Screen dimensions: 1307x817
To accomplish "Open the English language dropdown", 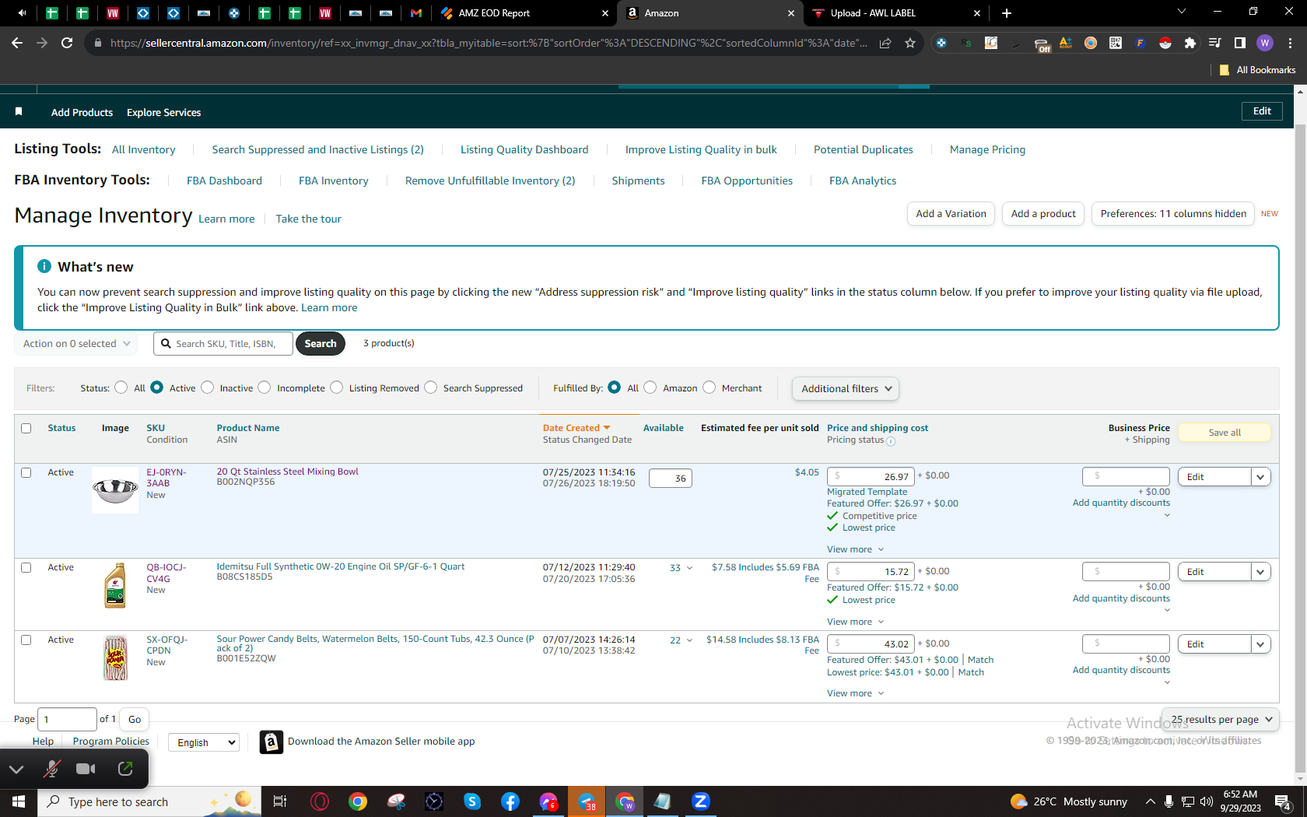I will pyautogui.click(x=204, y=742).
